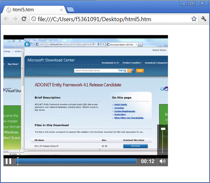Image resolution: width=210 pixels, height=183 pixels.
Task: Open a new browser tab
Action: point(70,10)
